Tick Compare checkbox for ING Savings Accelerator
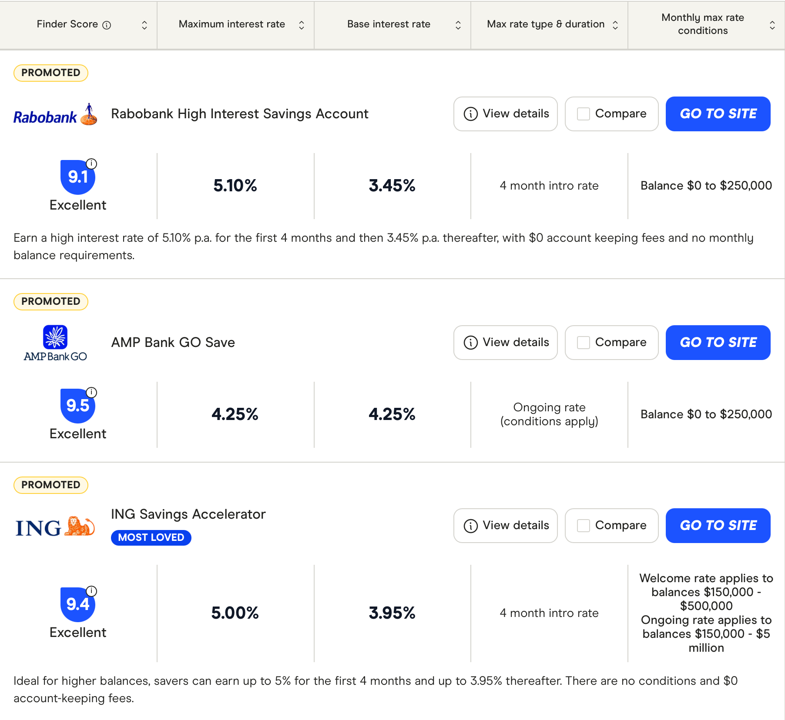Screen dimensions: 785x720 (583, 526)
